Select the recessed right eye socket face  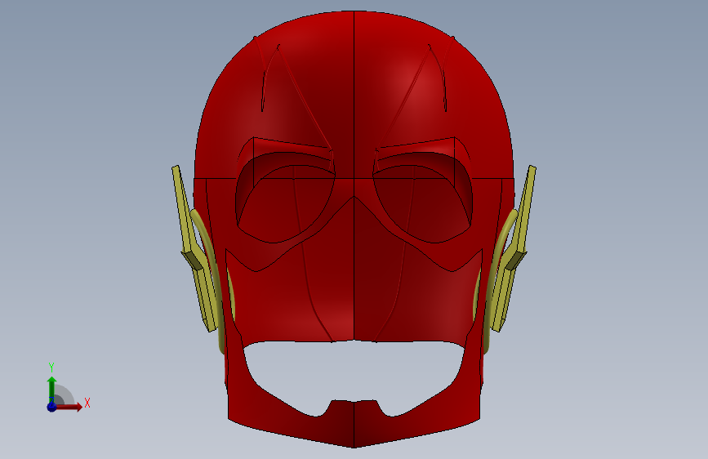[423, 198]
